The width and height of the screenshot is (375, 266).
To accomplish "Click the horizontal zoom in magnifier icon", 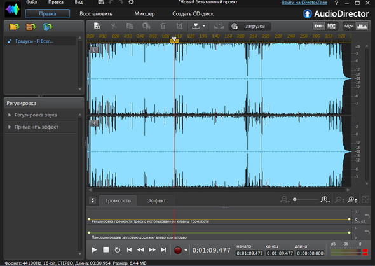I will coord(325,199).
